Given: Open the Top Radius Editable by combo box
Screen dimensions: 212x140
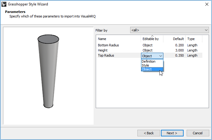Looking at the screenshot, I should point(152,56).
